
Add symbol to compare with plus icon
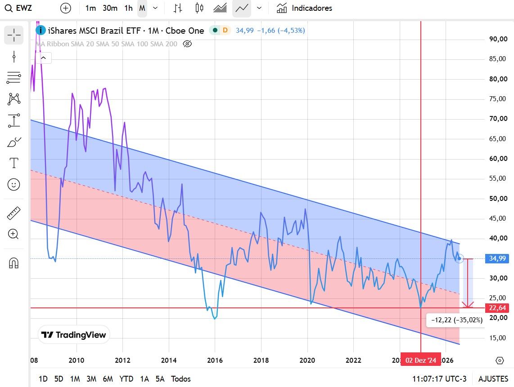(66, 8)
